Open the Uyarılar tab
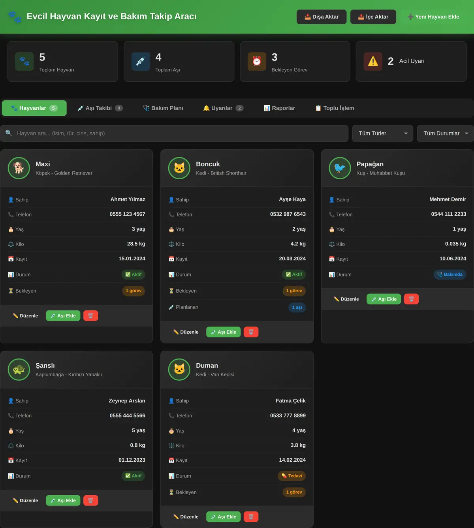 (223, 108)
